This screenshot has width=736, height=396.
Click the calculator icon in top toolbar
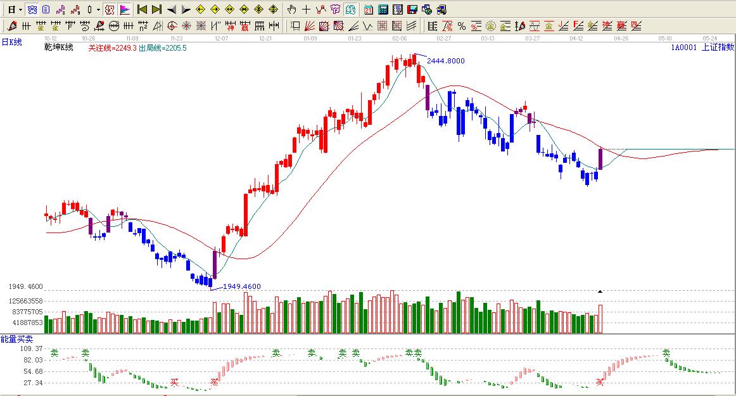pos(383,10)
